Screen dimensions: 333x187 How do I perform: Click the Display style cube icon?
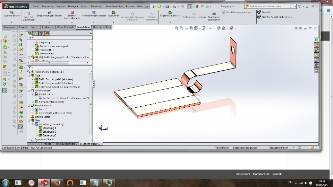(204, 28)
